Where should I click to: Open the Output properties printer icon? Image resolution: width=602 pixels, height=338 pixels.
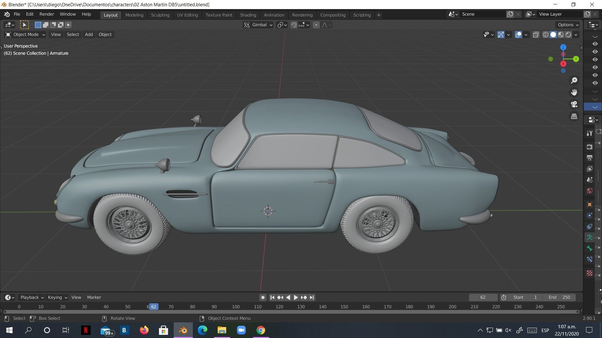tap(589, 158)
